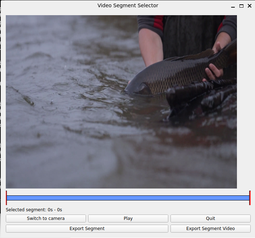Close the Video Segment Selector window
Screen dimensions: 255x238
(x=250, y=6)
